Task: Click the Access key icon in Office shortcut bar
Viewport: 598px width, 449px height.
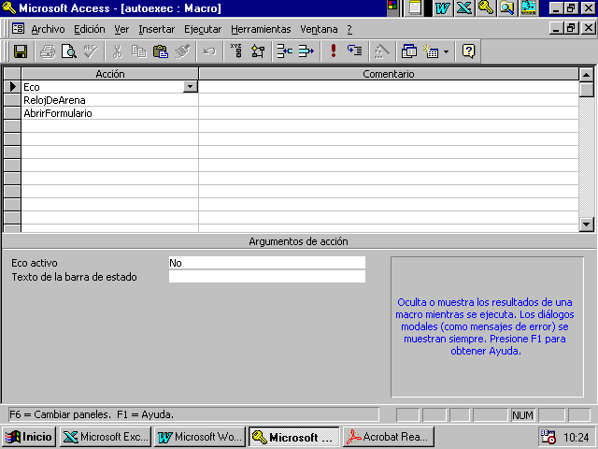Action: click(486, 7)
